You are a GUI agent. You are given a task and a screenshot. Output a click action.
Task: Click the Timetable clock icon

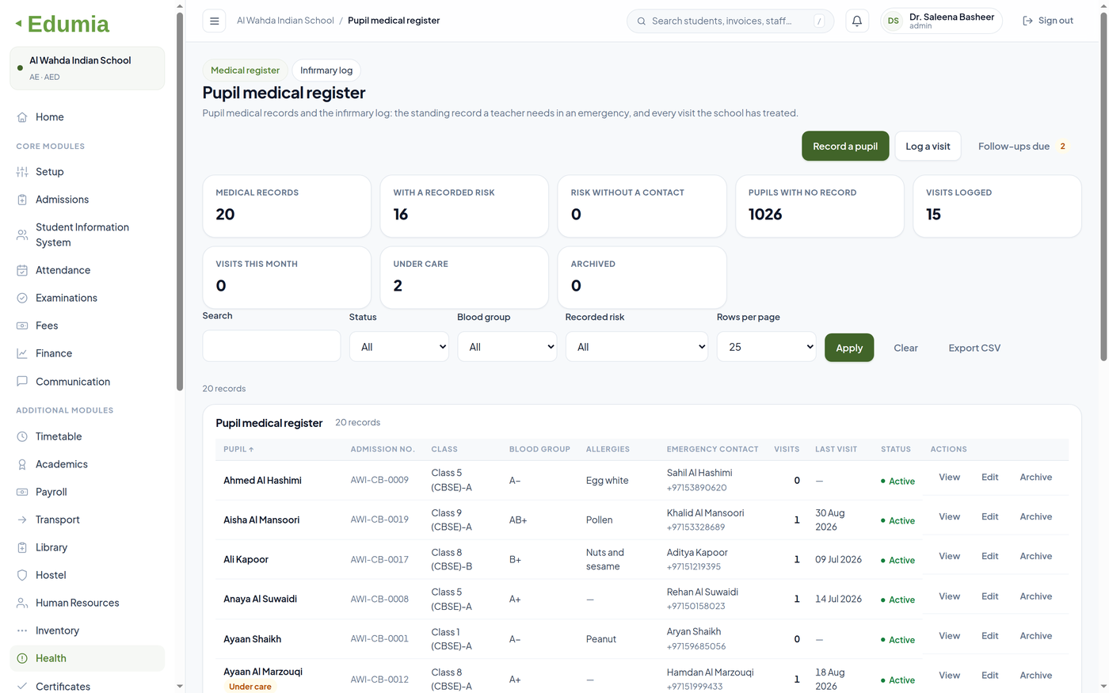pyautogui.click(x=22, y=436)
